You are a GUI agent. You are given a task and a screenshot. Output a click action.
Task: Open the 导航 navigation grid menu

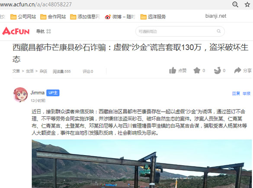click(43, 31)
